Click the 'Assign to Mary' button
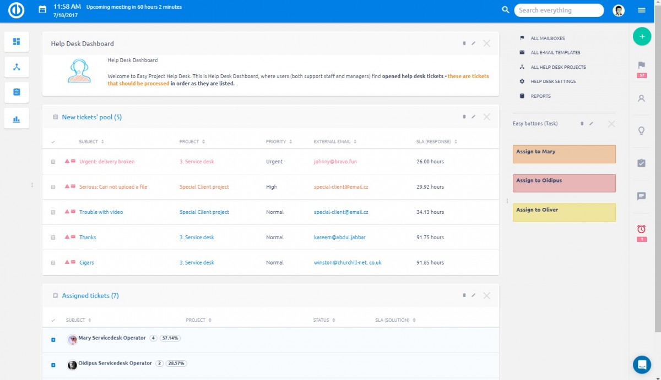 tap(564, 154)
